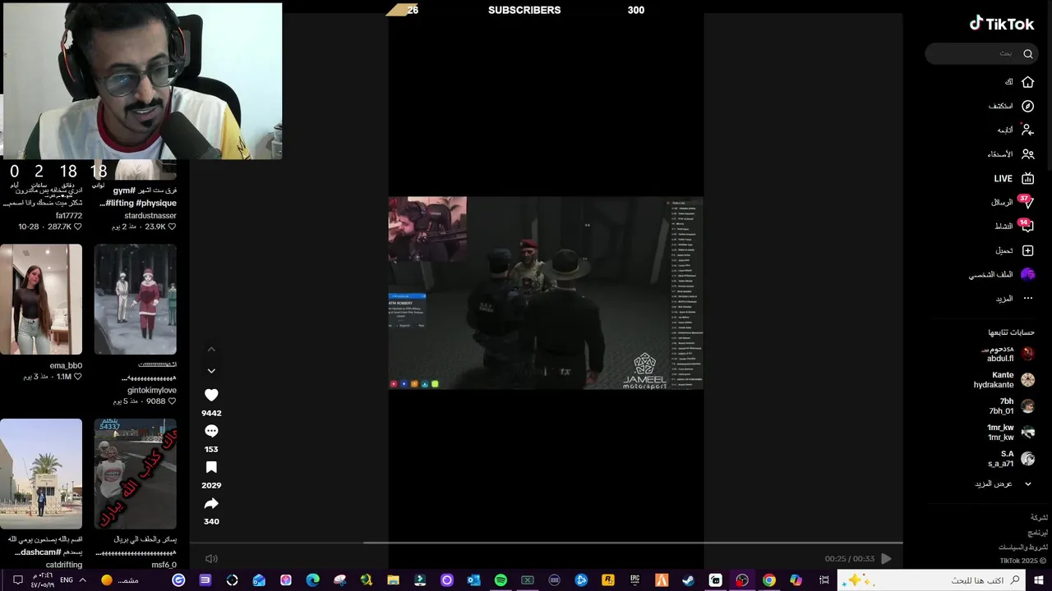Open Rockstar Games Launcher from the taskbar

[x=608, y=580]
